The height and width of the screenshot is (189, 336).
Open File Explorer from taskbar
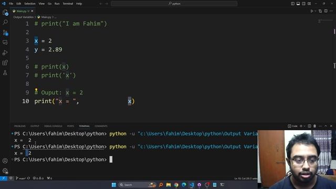coord(169,185)
